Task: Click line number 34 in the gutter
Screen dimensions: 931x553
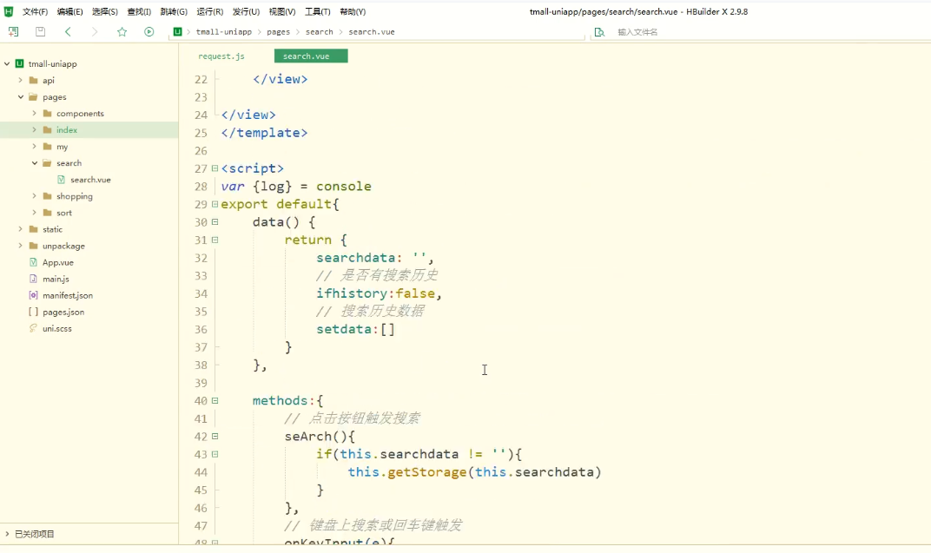Action: [201, 293]
